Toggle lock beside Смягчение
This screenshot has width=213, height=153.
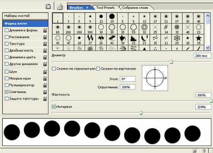click(x=45, y=92)
